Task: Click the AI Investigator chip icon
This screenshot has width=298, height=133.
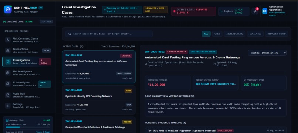Action: tap(8, 84)
